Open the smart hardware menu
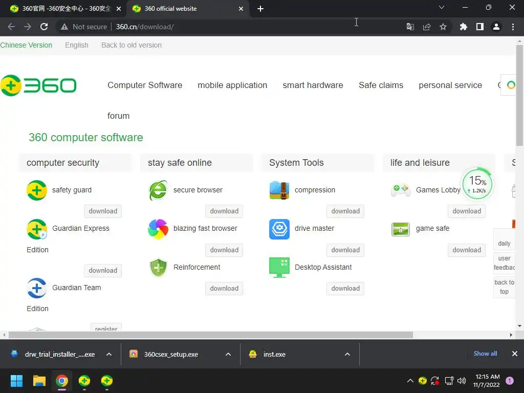Screen dimensions: 524x393 tap(313, 85)
